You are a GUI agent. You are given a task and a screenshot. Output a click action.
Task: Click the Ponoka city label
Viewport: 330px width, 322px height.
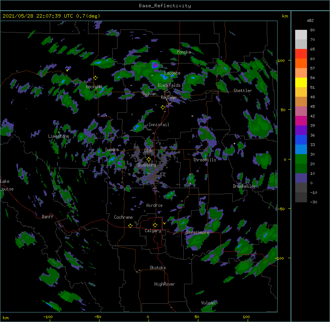(184, 52)
